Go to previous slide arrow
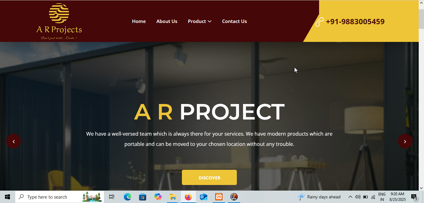 [13, 141]
